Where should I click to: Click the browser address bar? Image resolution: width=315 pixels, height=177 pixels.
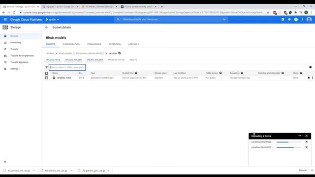pos(144,12)
